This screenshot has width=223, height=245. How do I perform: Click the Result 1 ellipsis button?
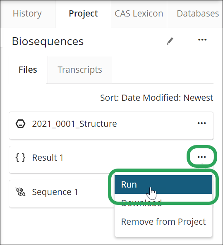pyautogui.click(x=201, y=157)
